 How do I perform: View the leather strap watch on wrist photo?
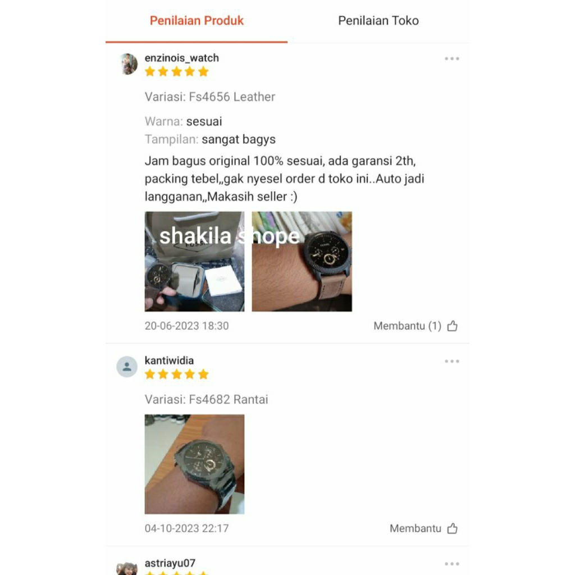click(x=302, y=262)
